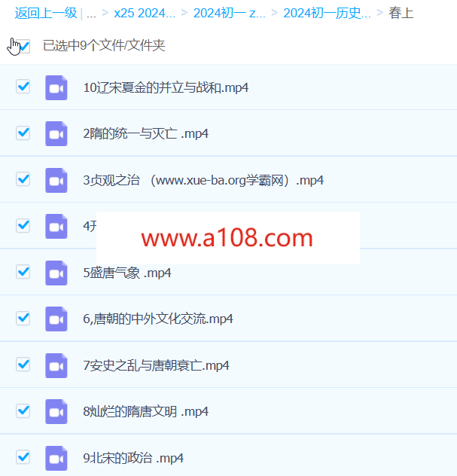Uncheck 9北宋的政治 .mp4 checkbox
The width and height of the screenshot is (457, 476).
point(23,457)
